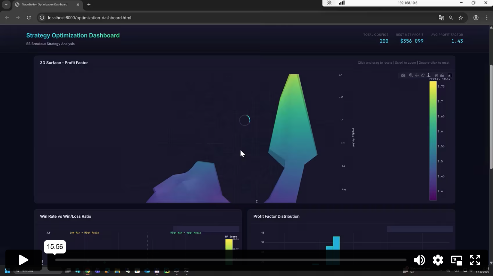Click the 'Low Win + High Ratio' annotation
This screenshot has width=493, height=276.
click(84, 233)
